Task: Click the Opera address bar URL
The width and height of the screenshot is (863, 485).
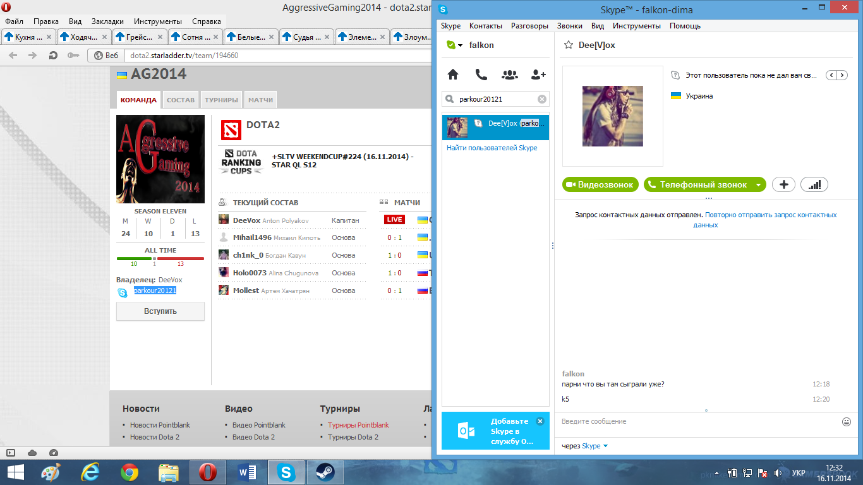Action: [x=184, y=56]
